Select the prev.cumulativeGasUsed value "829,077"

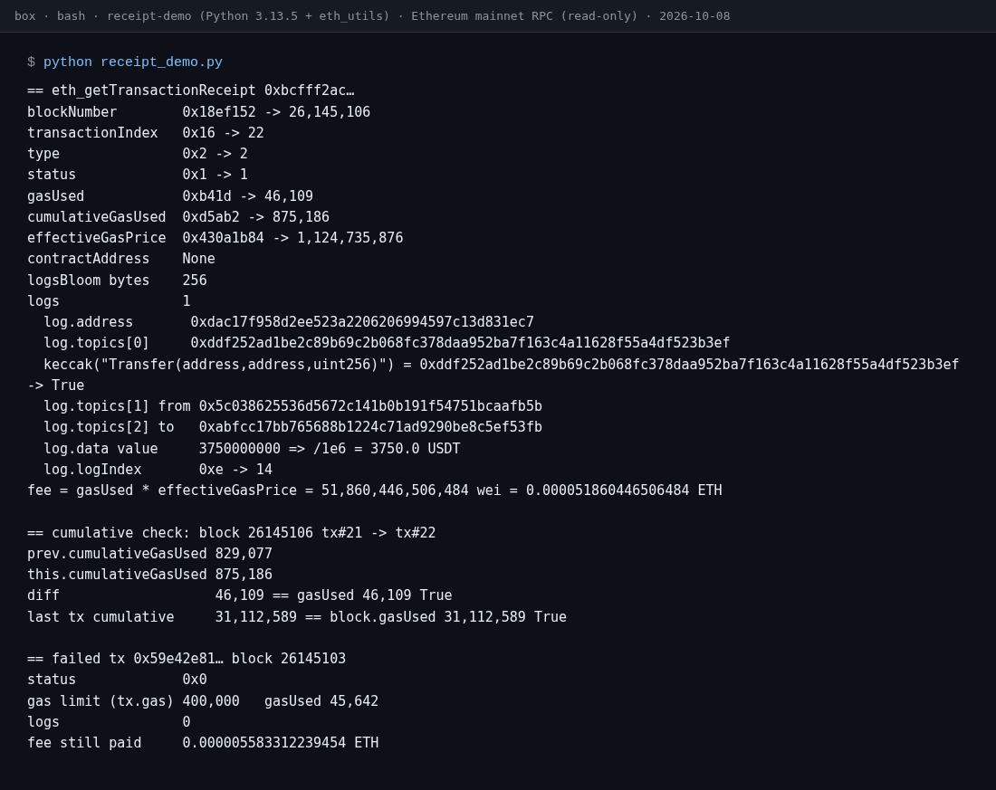(244, 554)
